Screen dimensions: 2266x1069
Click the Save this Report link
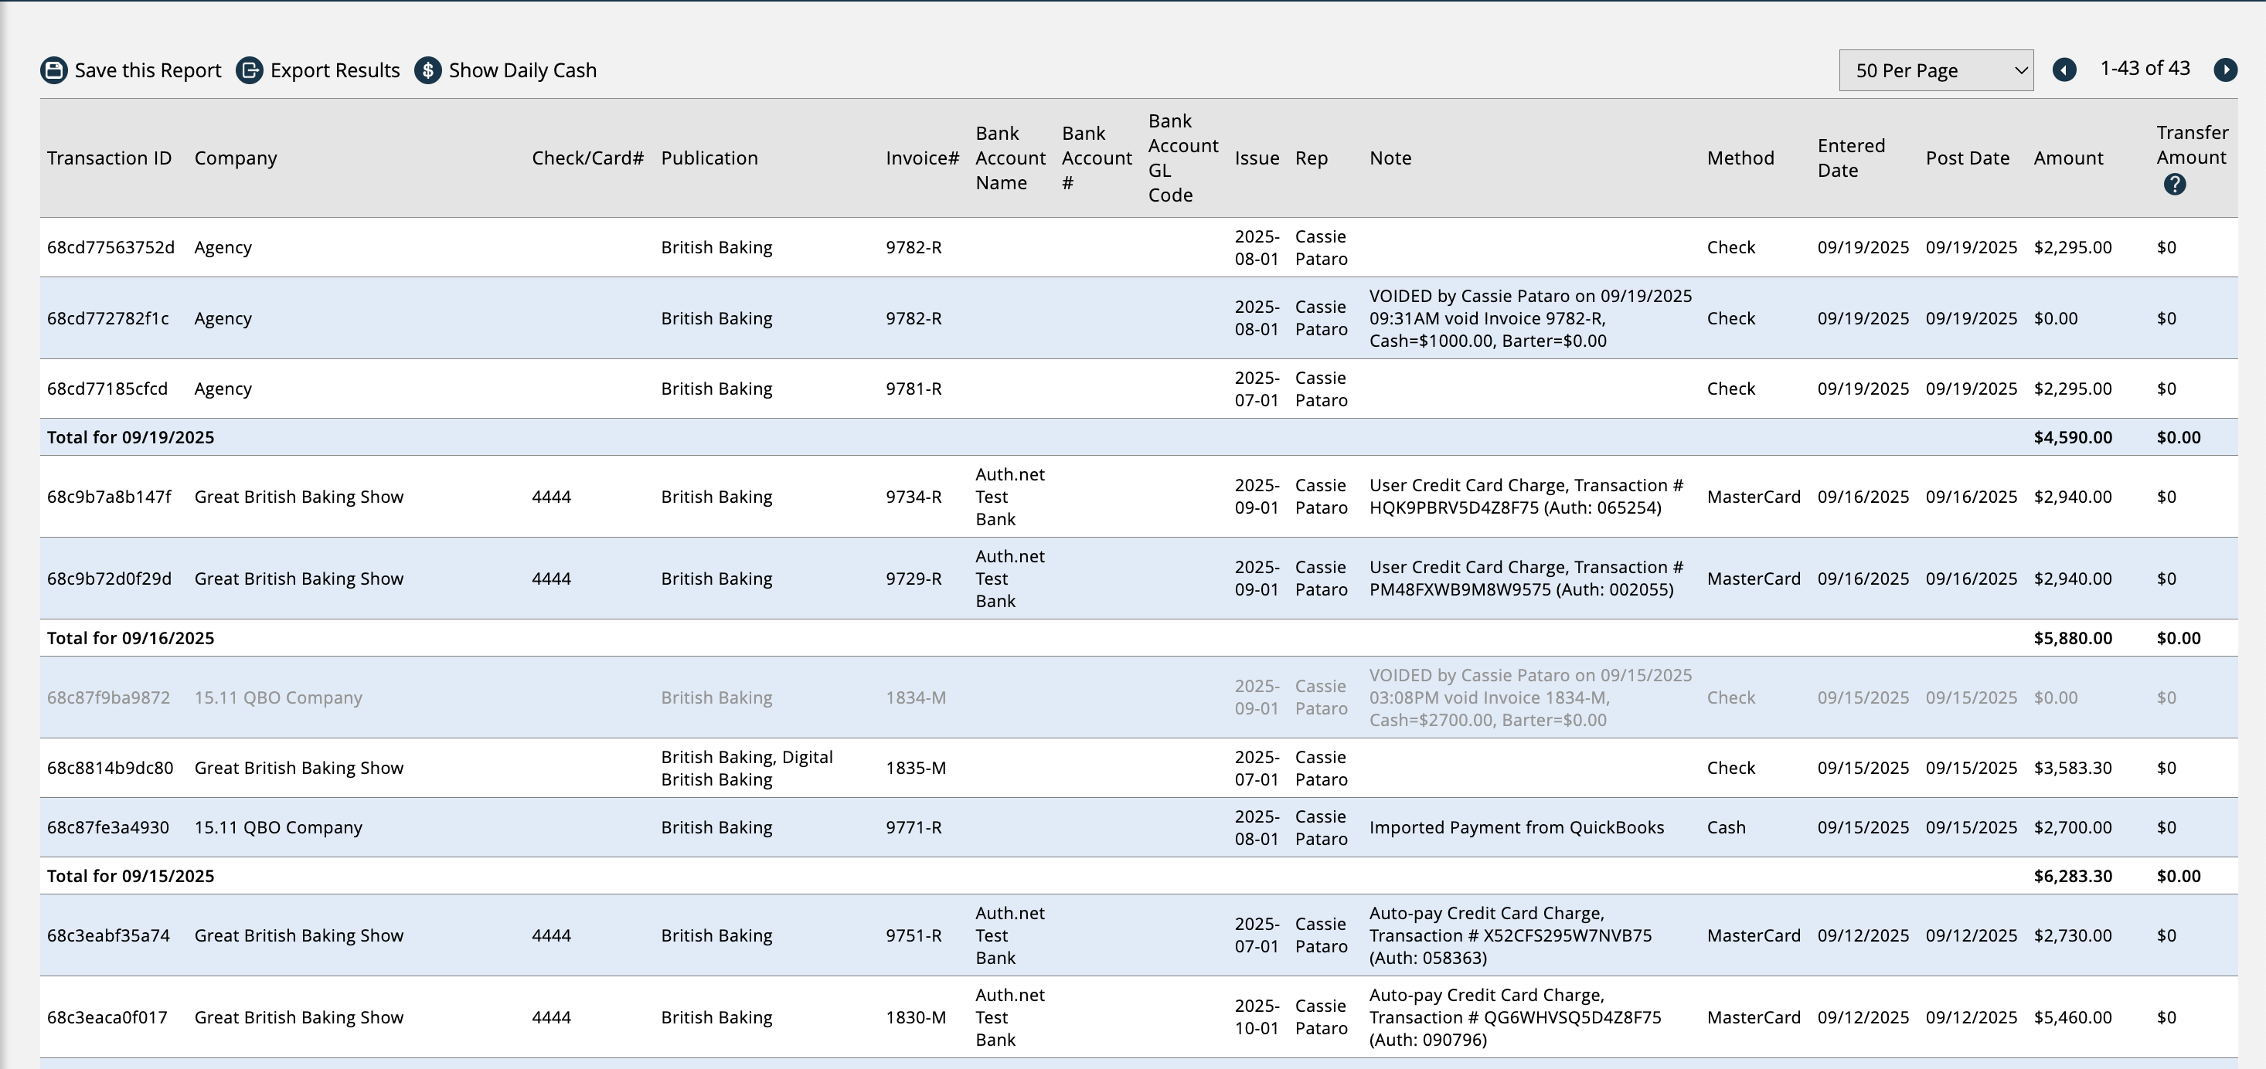point(148,70)
